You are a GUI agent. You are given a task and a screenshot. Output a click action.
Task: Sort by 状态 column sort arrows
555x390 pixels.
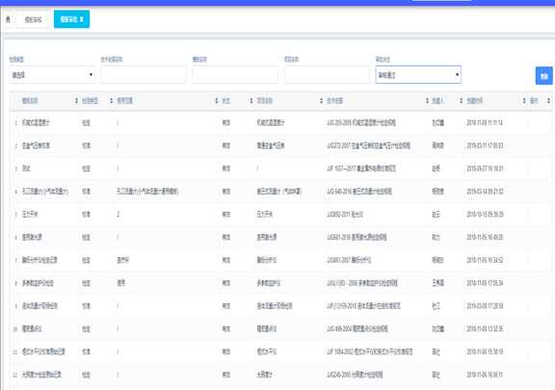(x=251, y=101)
